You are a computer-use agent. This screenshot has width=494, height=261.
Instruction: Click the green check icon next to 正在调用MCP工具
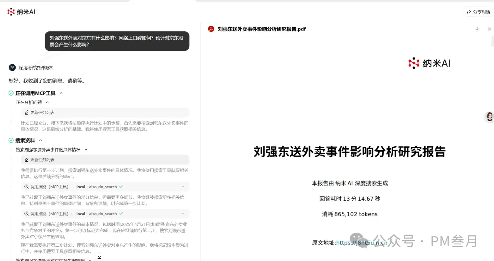[11, 93]
